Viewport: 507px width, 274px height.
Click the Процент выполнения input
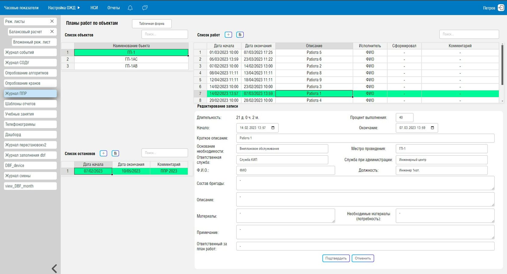coord(404,118)
